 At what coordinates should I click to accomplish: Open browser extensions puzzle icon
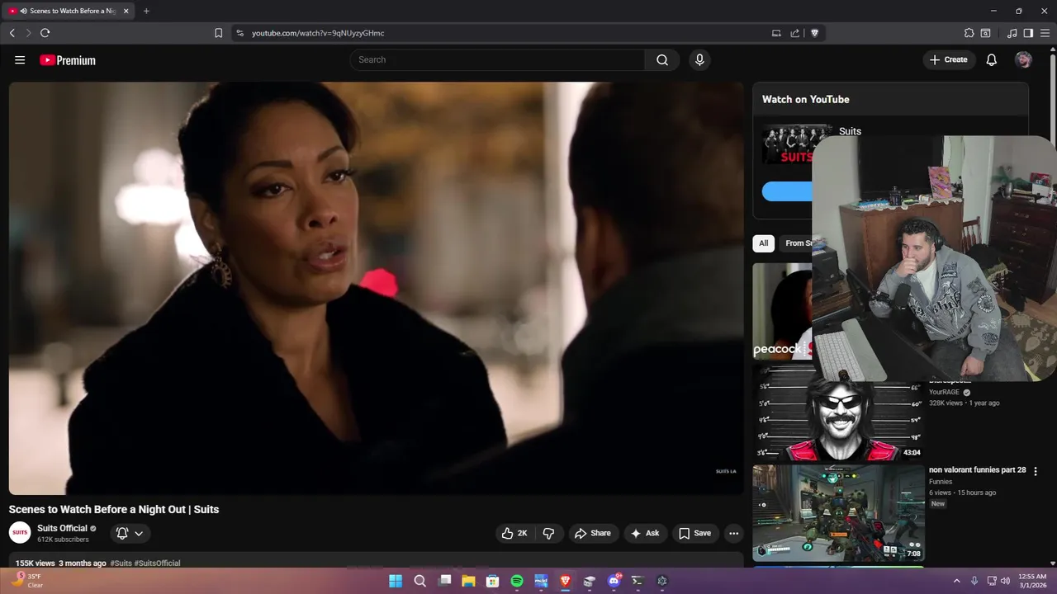969,33
